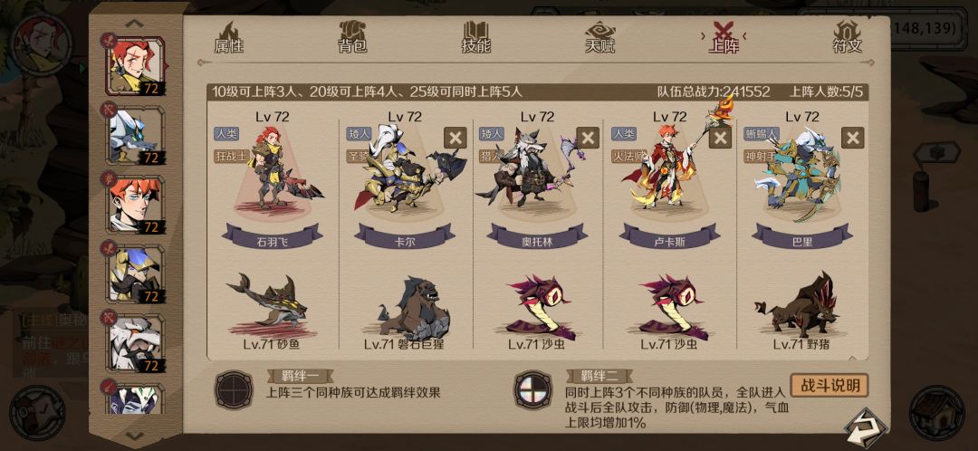Click the return arrow icon at bottom right
The image size is (978, 451).
point(865,428)
